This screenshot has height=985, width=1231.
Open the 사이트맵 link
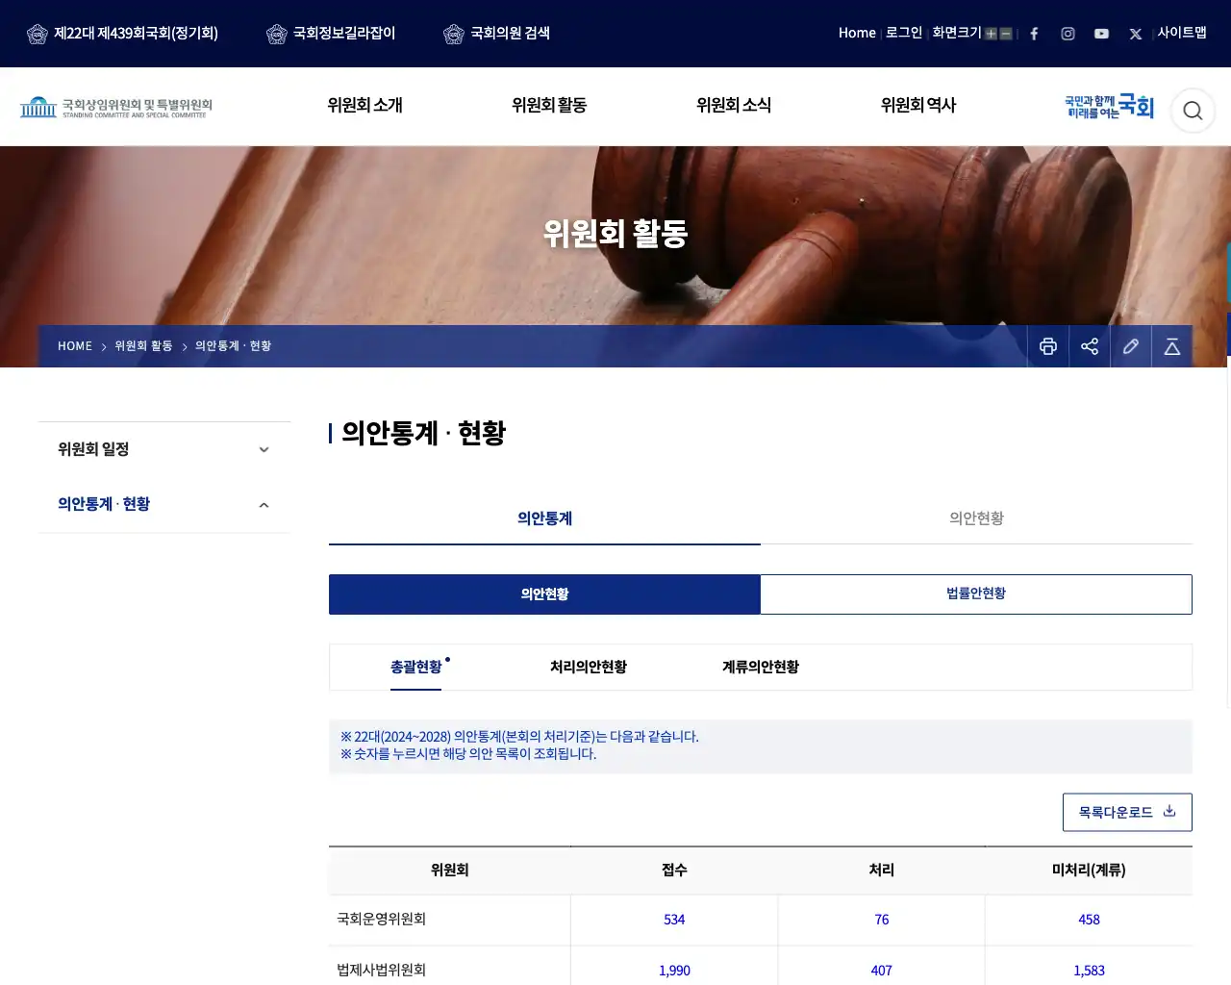pos(1182,33)
